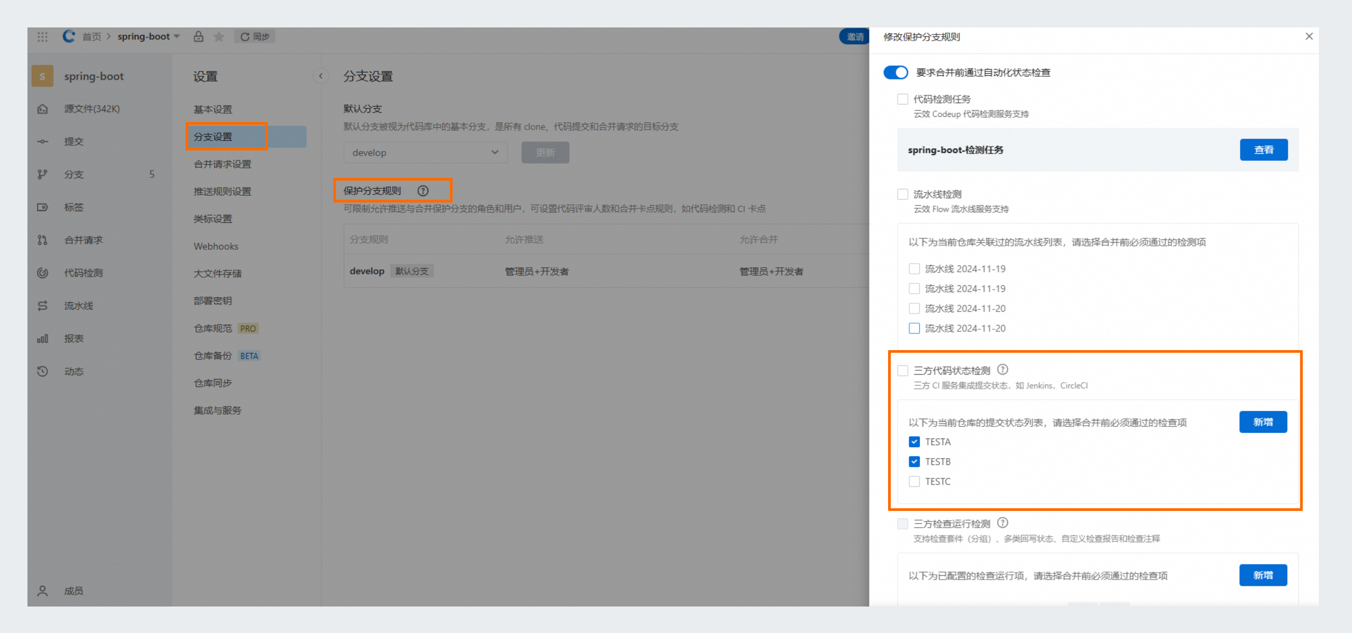Screen dimensions: 1352x633
Task: Click the 合并请求 merge request icon
Action: (43, 240)
